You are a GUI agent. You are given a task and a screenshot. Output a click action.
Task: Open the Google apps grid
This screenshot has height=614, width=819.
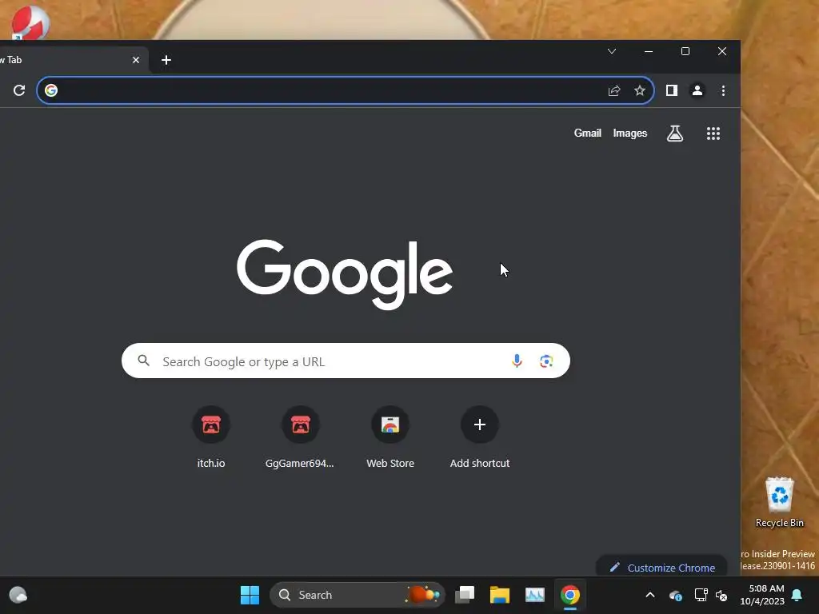713,134
